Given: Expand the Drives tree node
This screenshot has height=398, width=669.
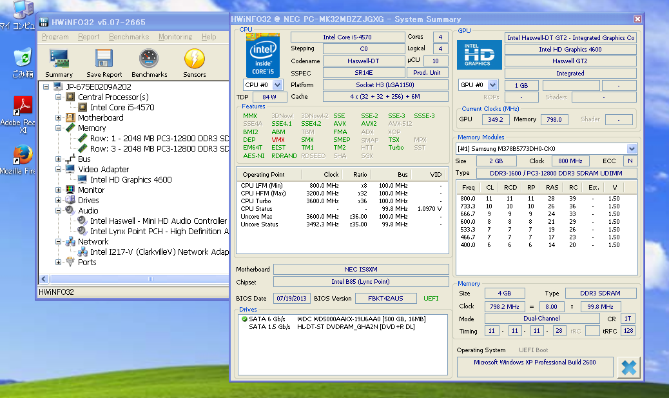Looking at the screenshot, I should click(x=59, y=201).
